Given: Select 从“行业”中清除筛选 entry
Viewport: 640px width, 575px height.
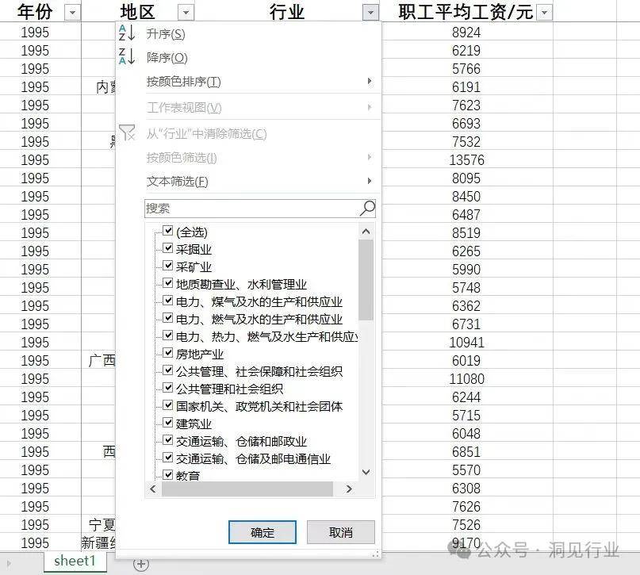Looking at the screenshot, I should (x=206, y=133).
